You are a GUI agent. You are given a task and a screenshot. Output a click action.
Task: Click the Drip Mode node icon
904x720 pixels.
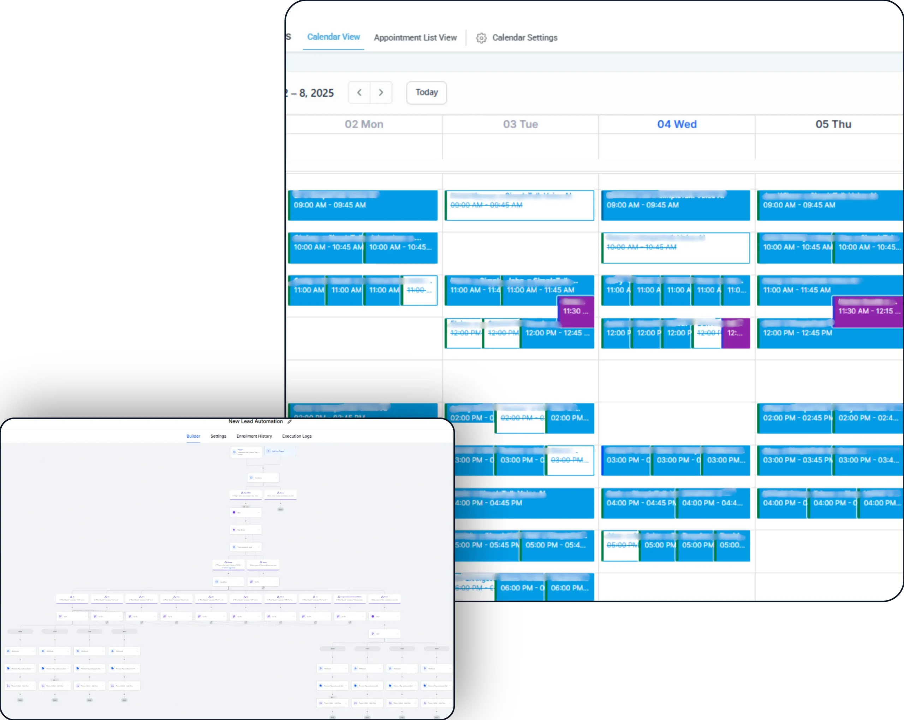click(x=234, y=530)
